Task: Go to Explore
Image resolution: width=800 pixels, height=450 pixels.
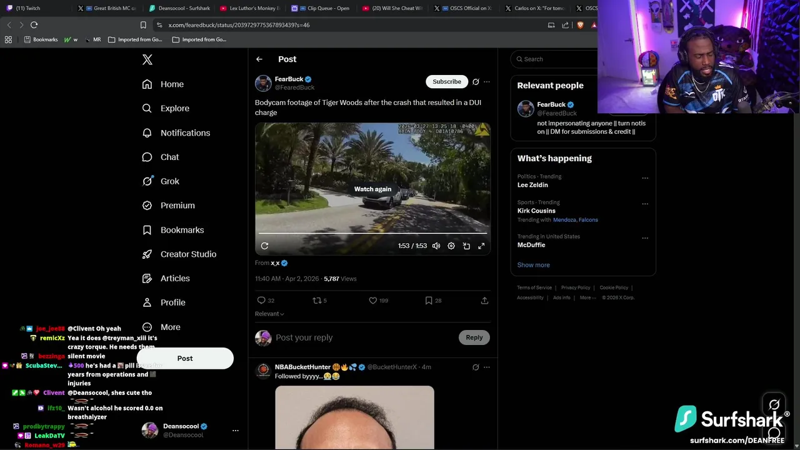Action: click(x=166, y=108)
